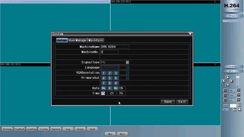
Task: Select the top-right camera view 192.168.123.55:2
Action: tap(165, 31)
